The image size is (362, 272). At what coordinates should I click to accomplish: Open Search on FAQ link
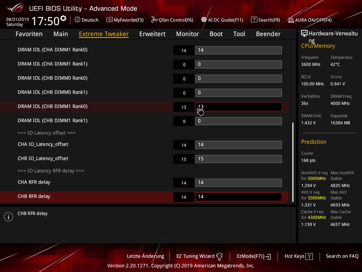coord(342,256)
